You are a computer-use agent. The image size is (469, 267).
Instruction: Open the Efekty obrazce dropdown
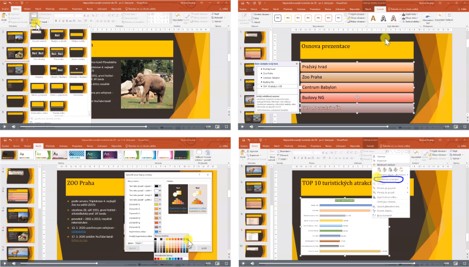click(356, 22)
